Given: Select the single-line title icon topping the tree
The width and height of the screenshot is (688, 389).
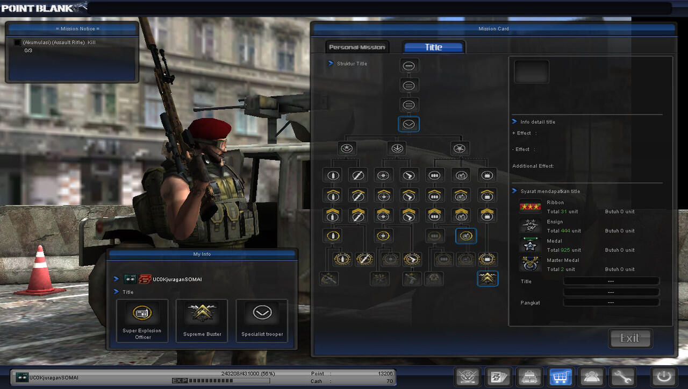Looking at the screenshot, I should [x=409, y=66].
